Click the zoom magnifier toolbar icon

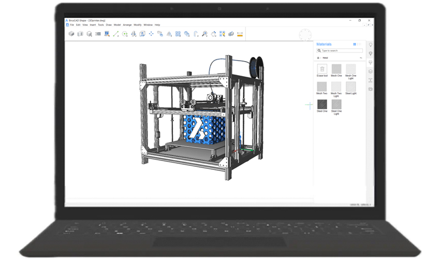(204, 34)
